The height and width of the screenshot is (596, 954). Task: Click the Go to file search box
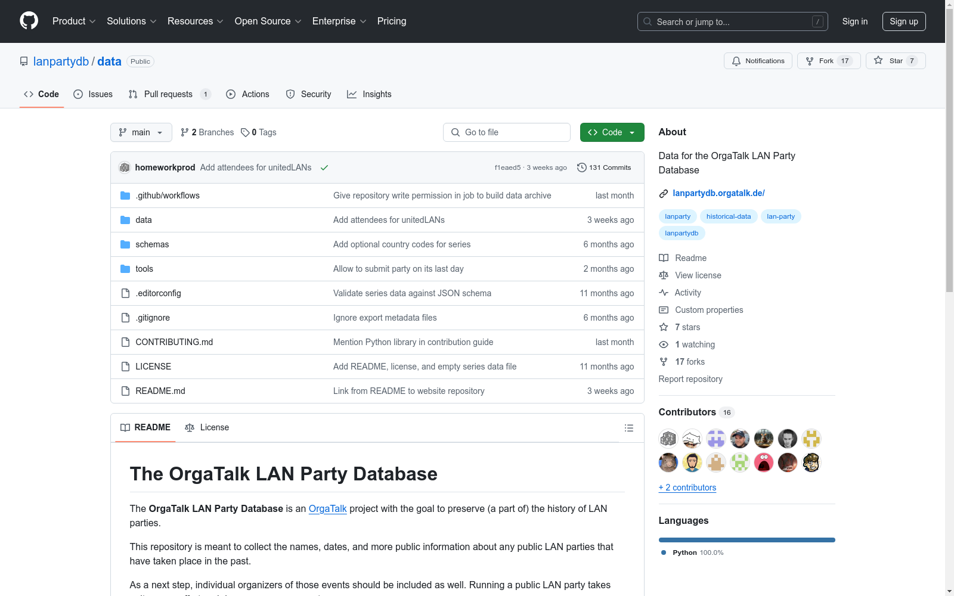(507, 132)
